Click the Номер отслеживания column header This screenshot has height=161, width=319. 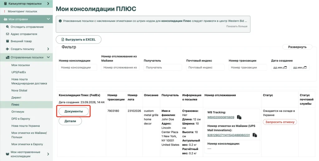tap(220, 95)
